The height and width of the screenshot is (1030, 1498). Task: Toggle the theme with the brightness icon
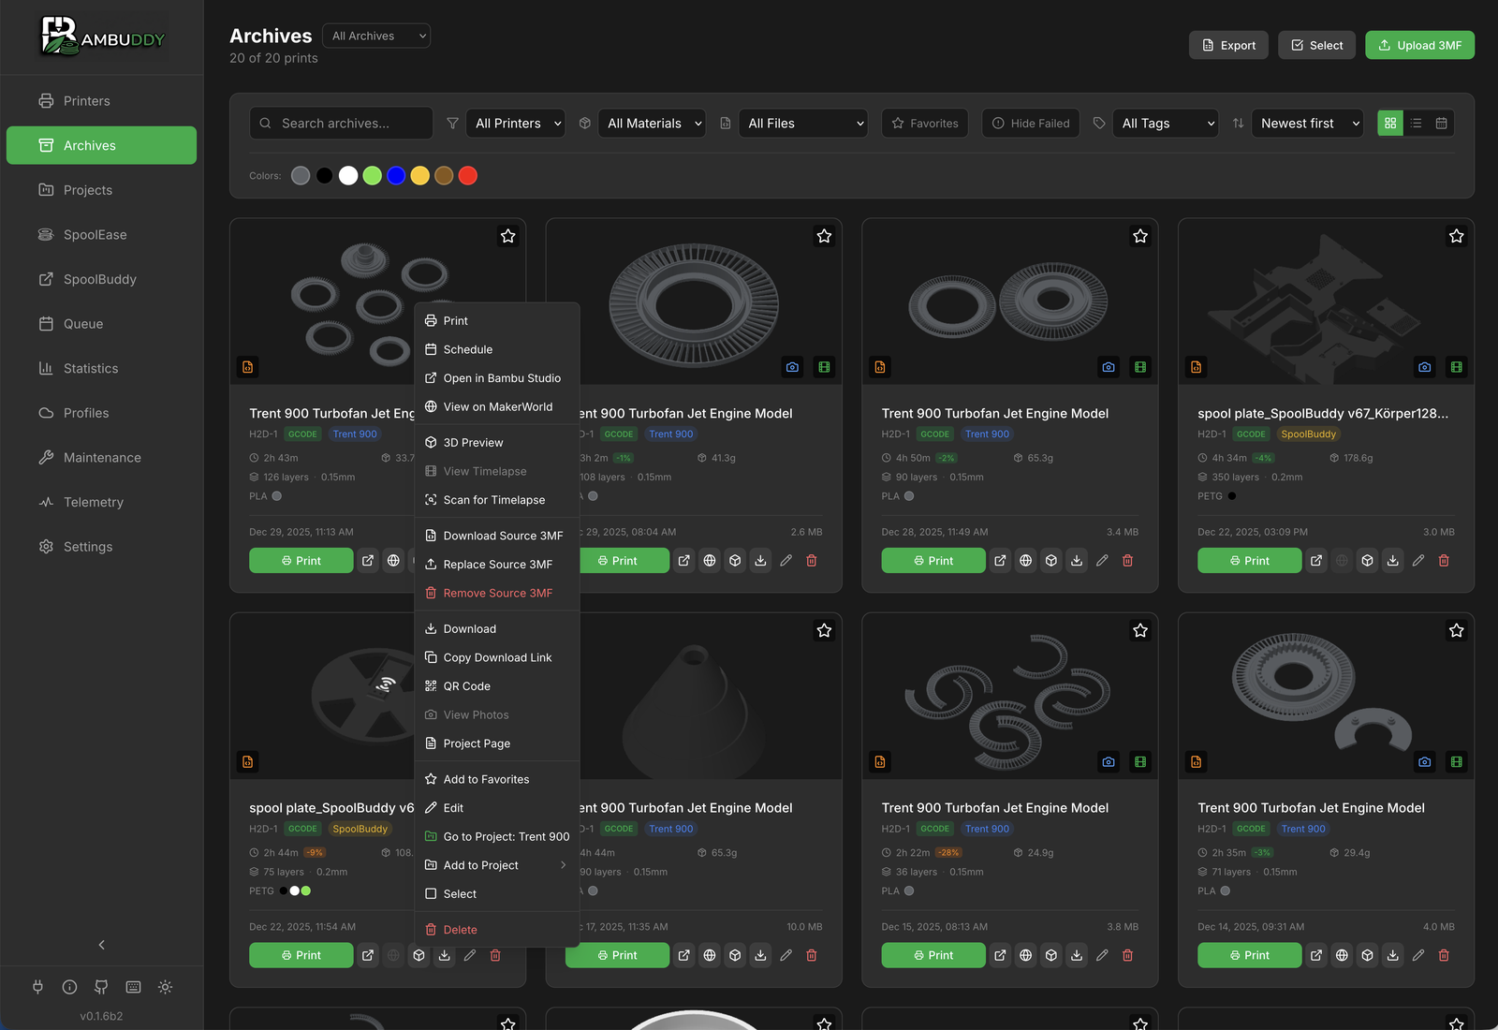(x=165, y=987)
